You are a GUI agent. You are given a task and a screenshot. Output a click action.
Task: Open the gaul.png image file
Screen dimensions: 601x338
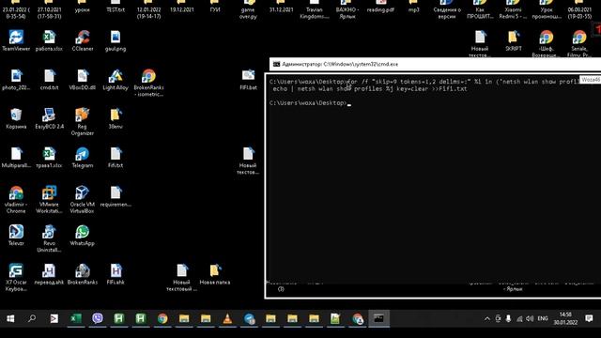tap(116, 41)
